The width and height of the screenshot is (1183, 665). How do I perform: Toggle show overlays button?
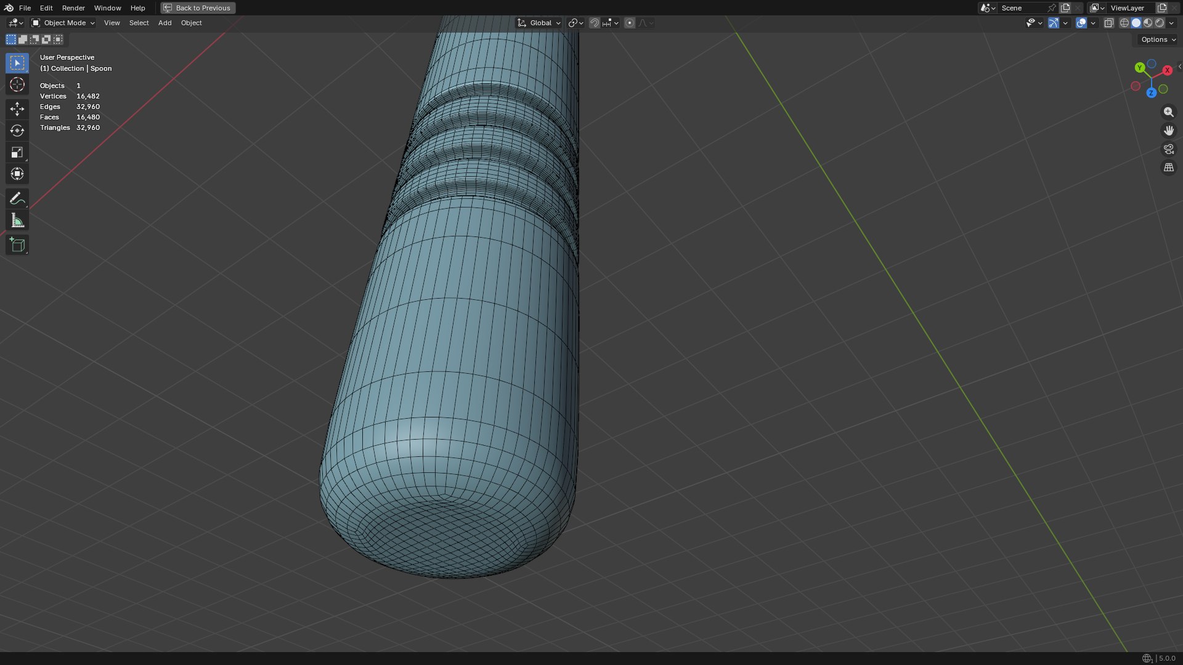click(x=1081, y=23)
